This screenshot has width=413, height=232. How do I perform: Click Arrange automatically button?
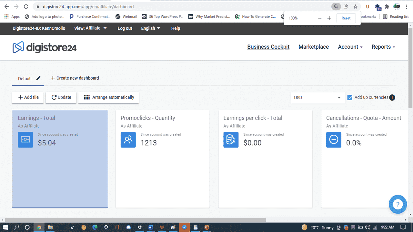click(108, 97)
